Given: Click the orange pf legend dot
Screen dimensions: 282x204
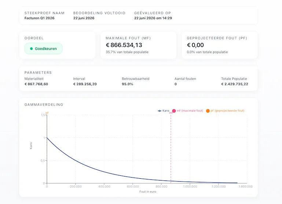Looking at the screenshot, I should (x=208, y=111).
